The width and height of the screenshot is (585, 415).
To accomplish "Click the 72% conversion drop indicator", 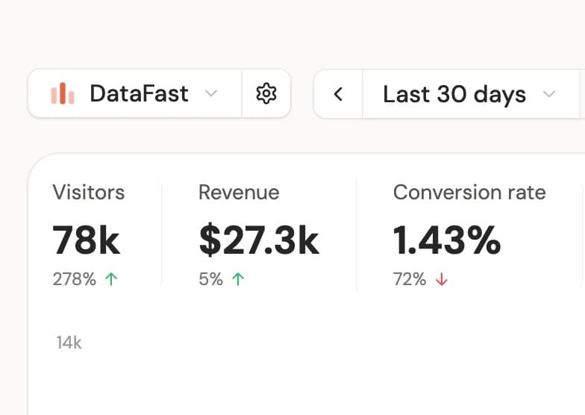I will pyautogui.click(x=421, y=279).
